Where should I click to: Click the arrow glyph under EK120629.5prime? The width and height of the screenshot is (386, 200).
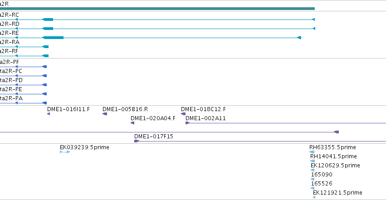(313, 170)
